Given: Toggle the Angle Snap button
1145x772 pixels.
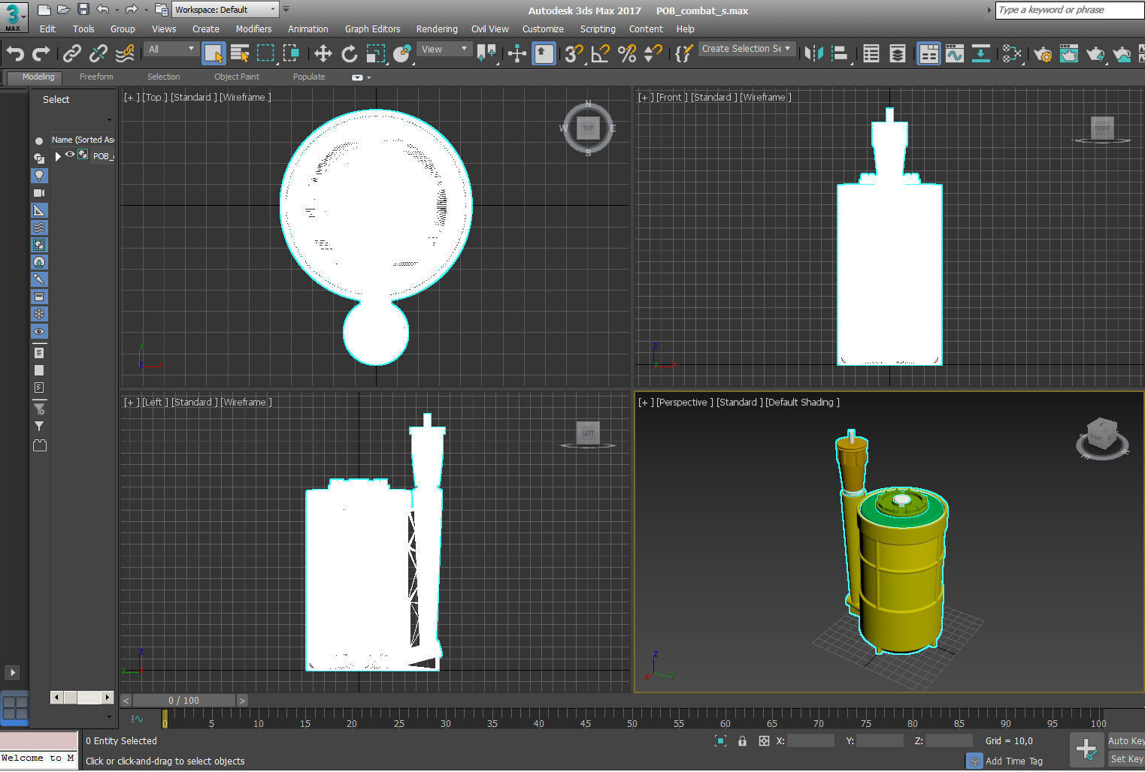Looking at the screenshot, I should click(600, 53).
